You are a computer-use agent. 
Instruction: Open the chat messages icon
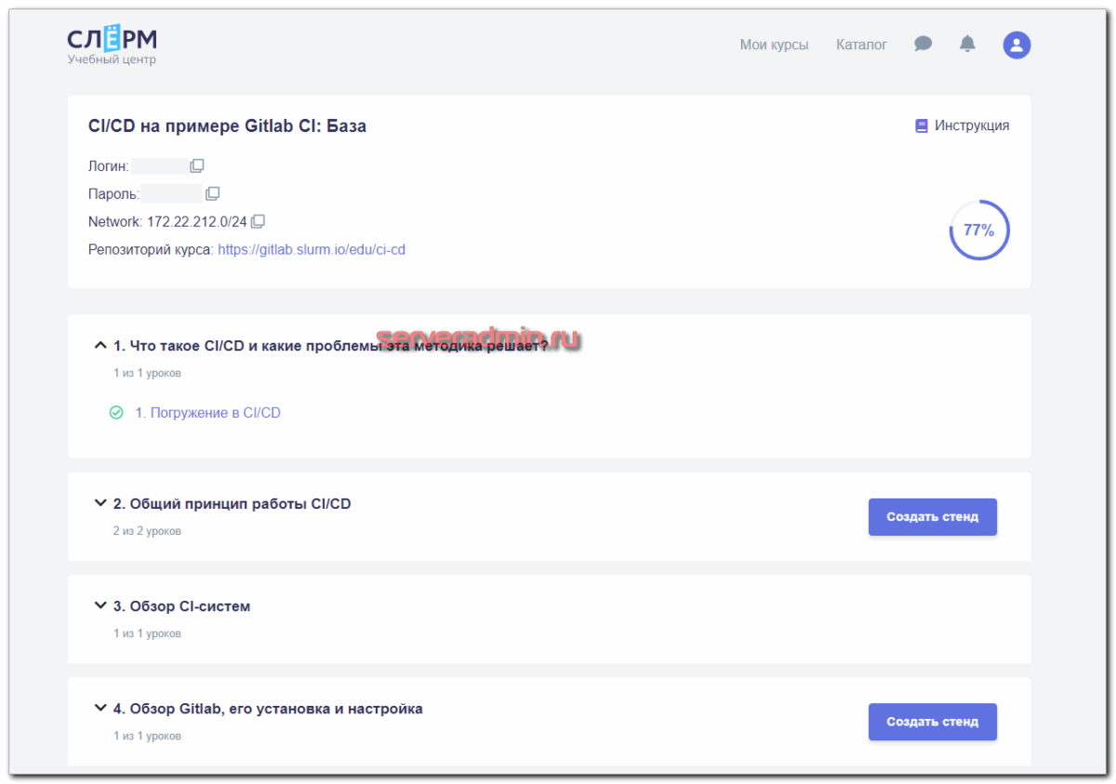pos(923,44)
